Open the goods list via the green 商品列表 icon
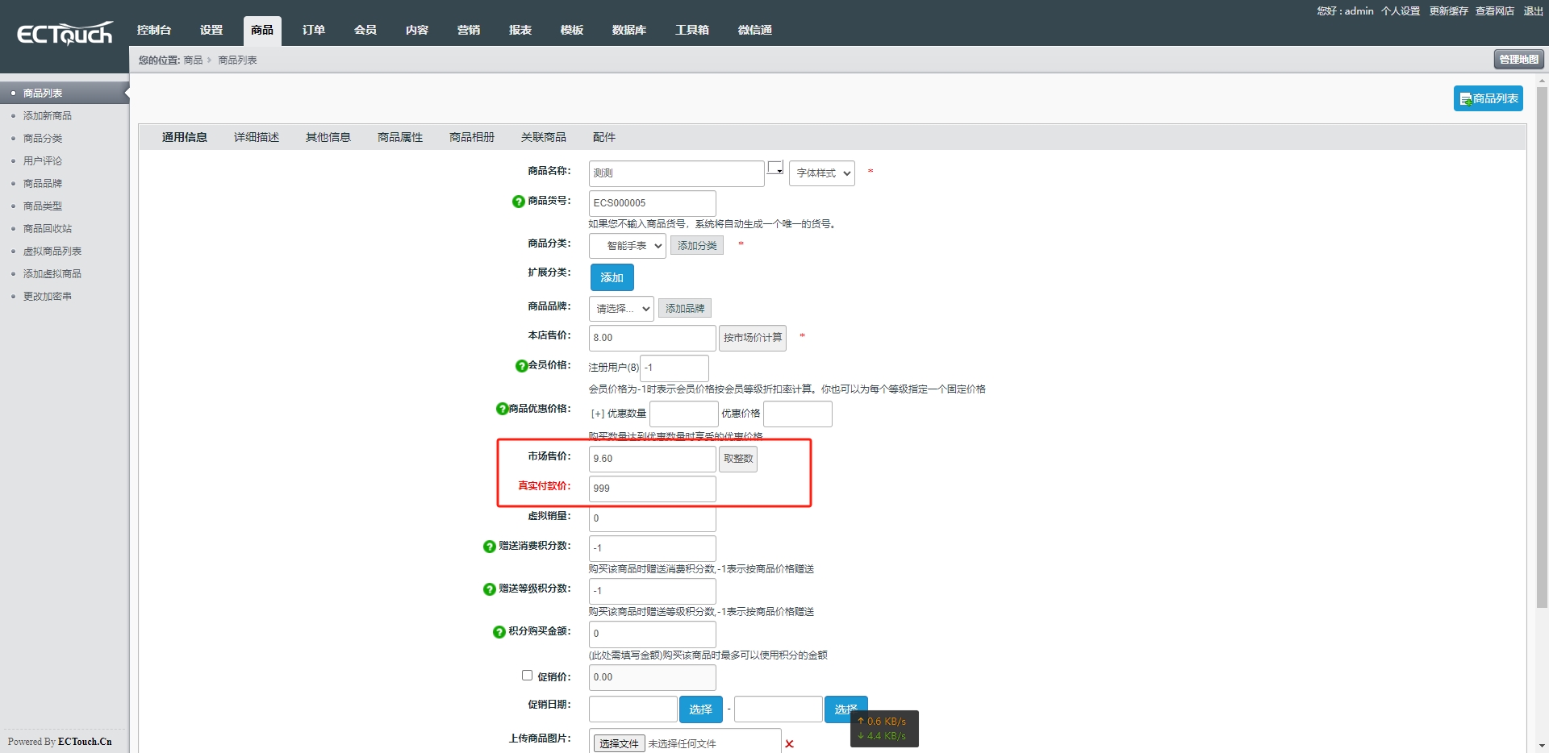Viewport: 1549px width, 753px height. (1488, 98)
